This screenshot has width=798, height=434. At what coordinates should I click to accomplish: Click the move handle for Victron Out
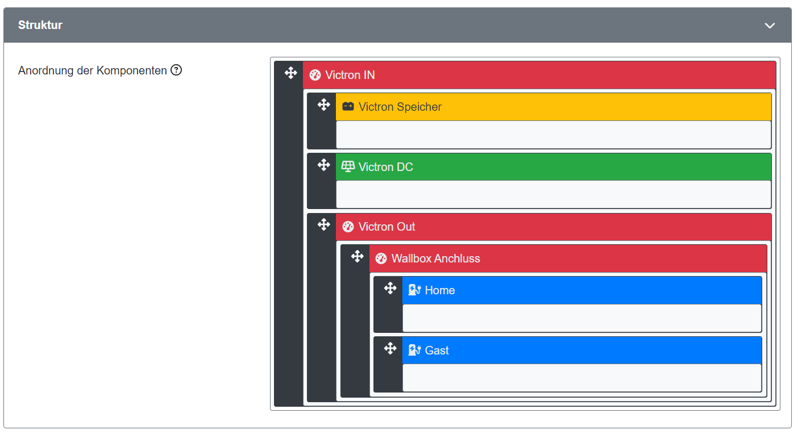(323, 224)
